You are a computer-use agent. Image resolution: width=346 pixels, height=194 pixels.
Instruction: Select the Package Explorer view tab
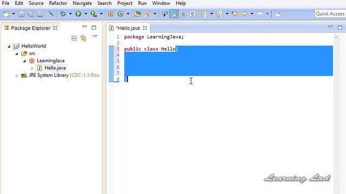(x=30, y=28)
